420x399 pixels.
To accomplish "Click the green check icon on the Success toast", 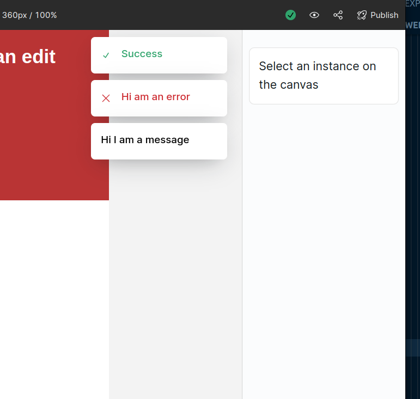I will pos(106,55).
